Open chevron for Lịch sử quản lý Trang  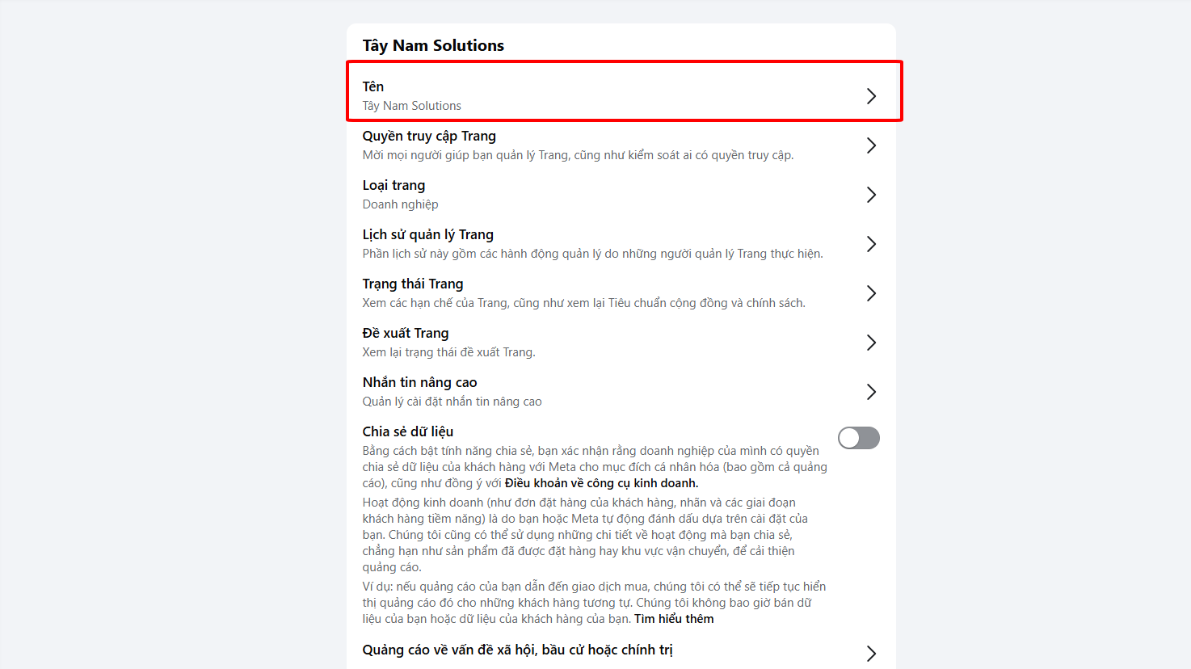pyautogui.click(x=871, y=244)
